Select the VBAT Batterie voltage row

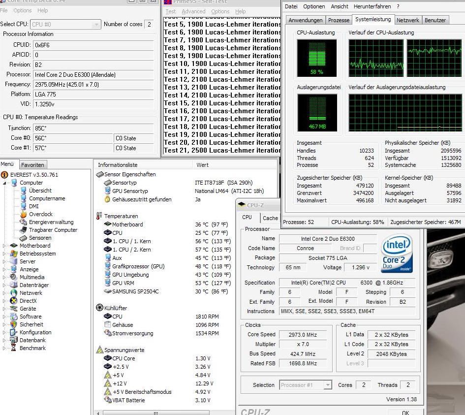(x=157, y=400)
